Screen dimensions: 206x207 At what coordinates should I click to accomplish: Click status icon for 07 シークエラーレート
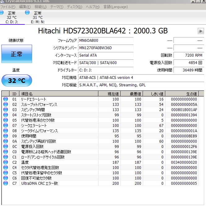6,125
